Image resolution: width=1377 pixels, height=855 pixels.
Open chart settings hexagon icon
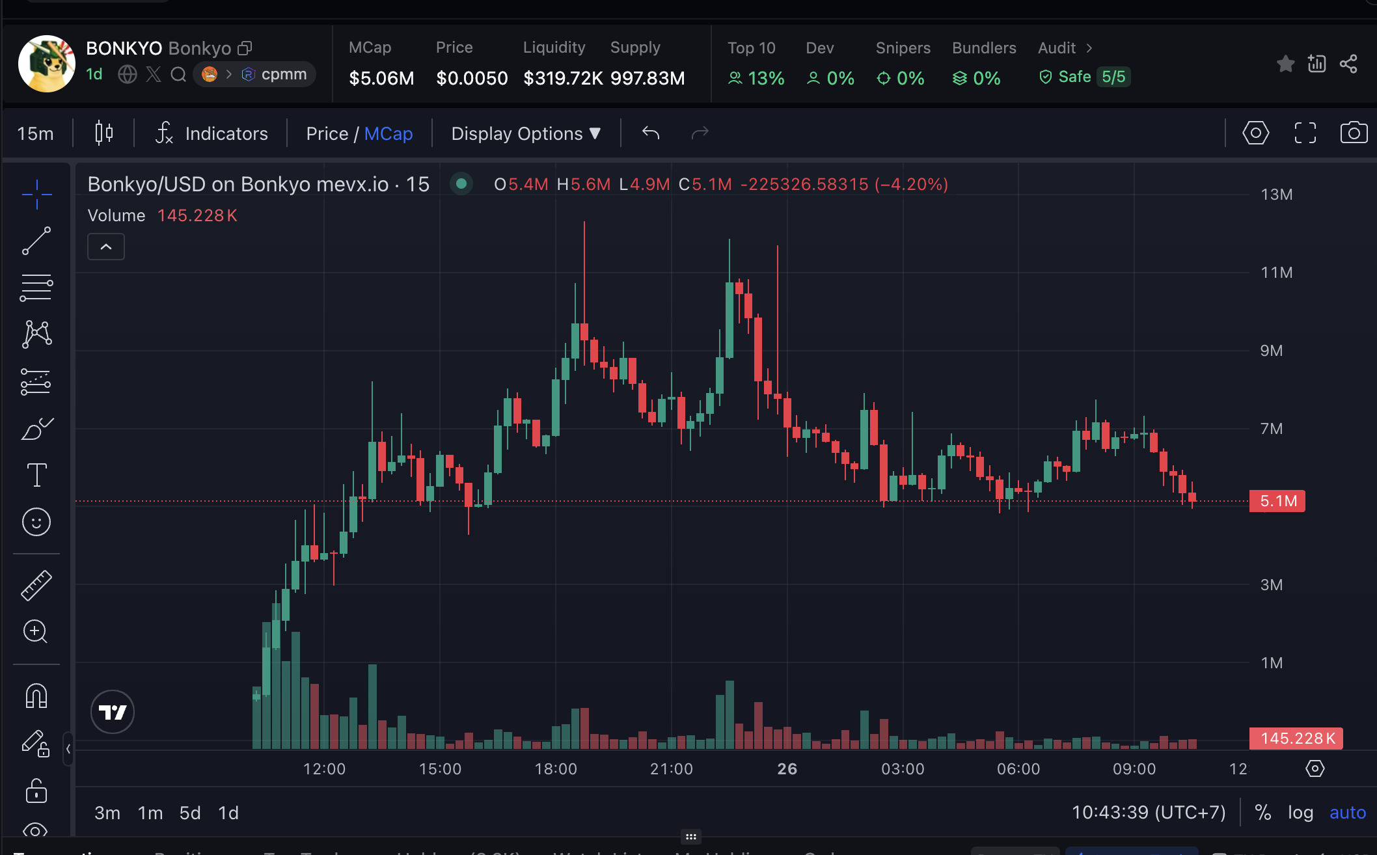pyautogui.click(x=1255, y=133)
